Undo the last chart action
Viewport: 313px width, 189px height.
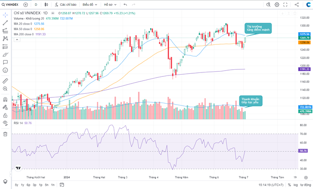[125, 4]
